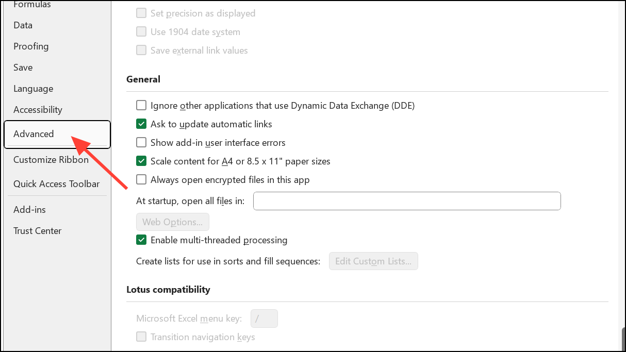Uncheck Ask to update automatic links

pyautogui.click(x=141, y=124)
